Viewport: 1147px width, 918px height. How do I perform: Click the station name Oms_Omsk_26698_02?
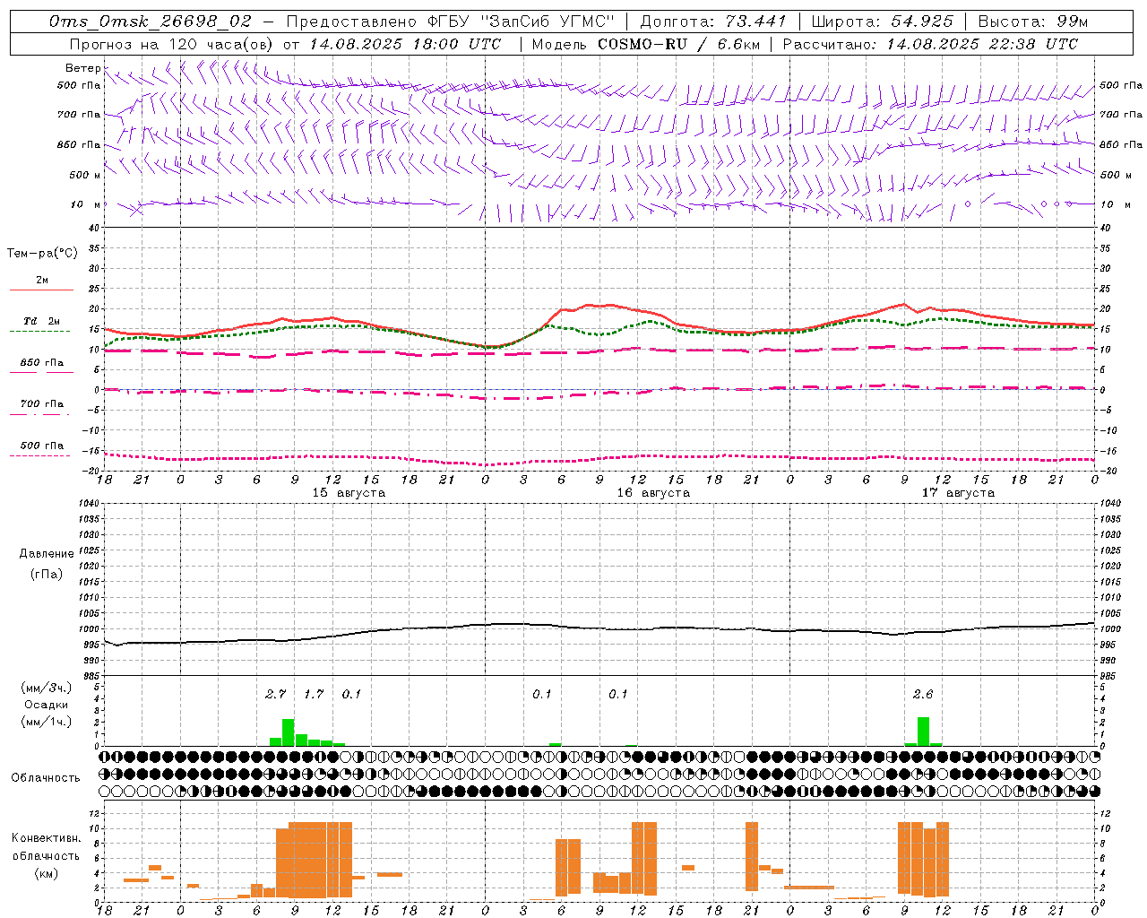pyautogui.click(x=151, y=21)
